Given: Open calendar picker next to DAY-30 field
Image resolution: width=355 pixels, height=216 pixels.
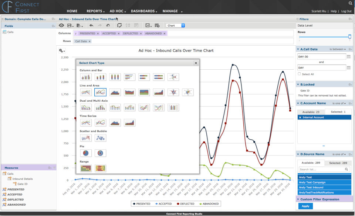Looking at the screenshot, I should tap(349, 57).
